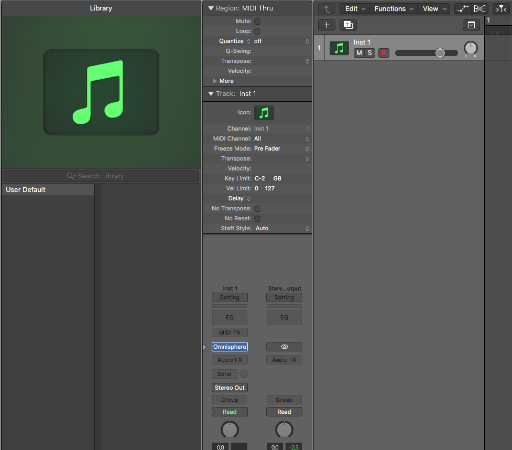Click the stereo link icon on Stereo Output strip
This screenshot has height=450, width=512.
point(284,347)
